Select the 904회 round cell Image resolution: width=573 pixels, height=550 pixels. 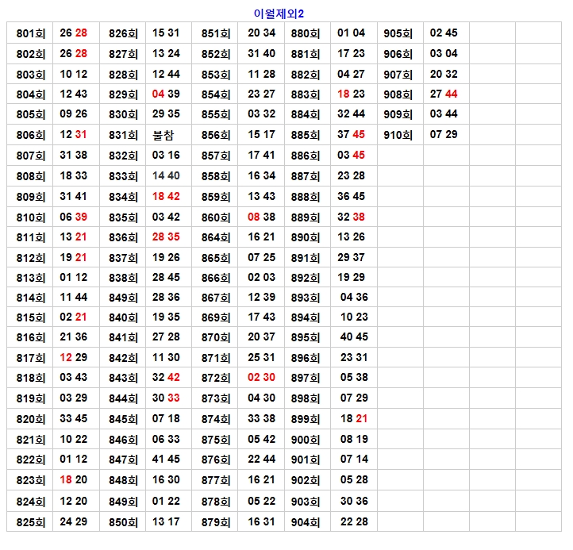pyautogui.click(x=306, y=521)
